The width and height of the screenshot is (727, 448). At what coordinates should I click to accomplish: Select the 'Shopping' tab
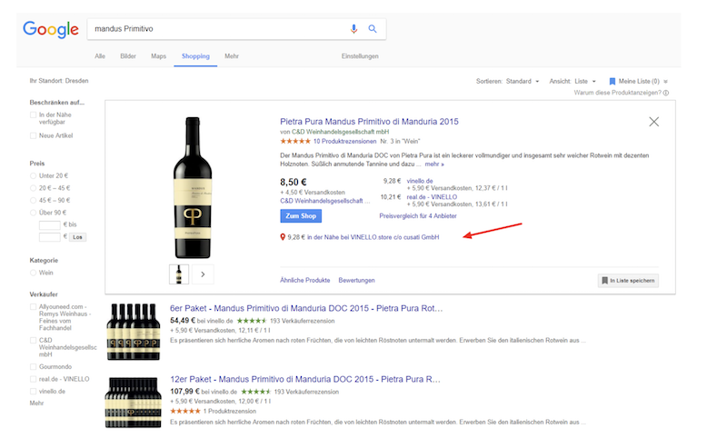point(195,56)
